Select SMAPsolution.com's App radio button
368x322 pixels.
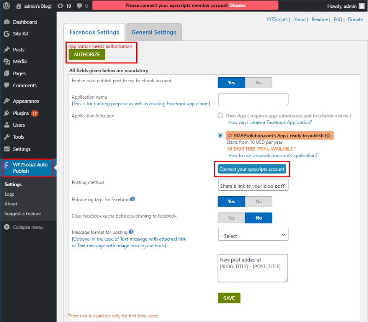pos(220,135)
